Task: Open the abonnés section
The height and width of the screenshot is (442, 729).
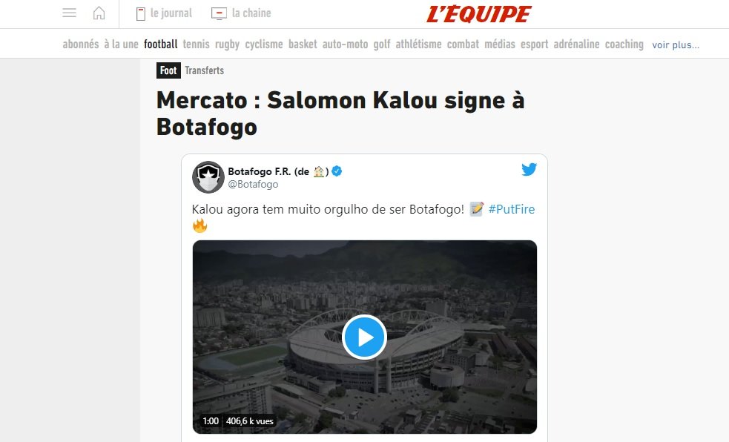Action: pyautogui.click(x=81, y=44)
